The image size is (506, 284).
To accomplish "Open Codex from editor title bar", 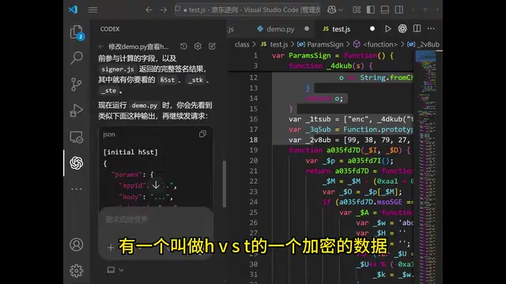I will click(x=402, y=28).
